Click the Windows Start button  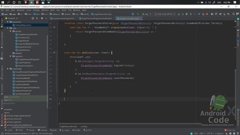tap(3, 2)
